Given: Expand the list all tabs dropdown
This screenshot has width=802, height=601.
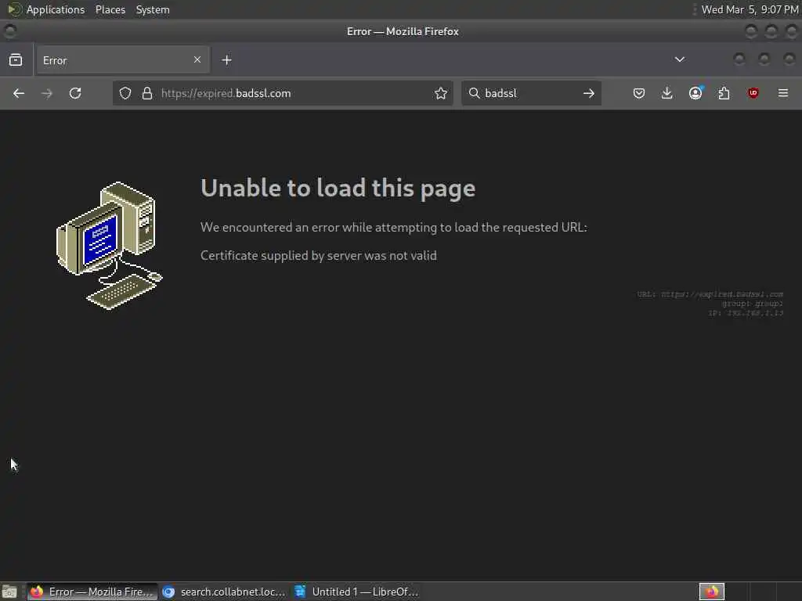Looking at the screenshot, I should click(x=679, y=59).
